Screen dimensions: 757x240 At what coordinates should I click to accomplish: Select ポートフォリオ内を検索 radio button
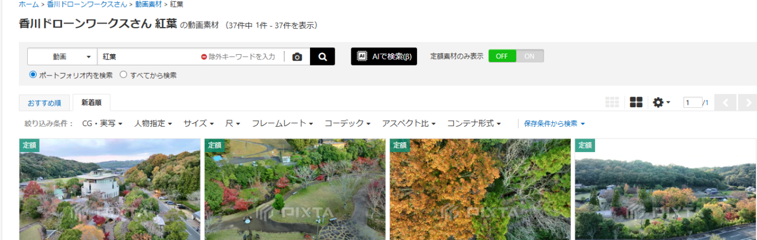tap(33, 75)
